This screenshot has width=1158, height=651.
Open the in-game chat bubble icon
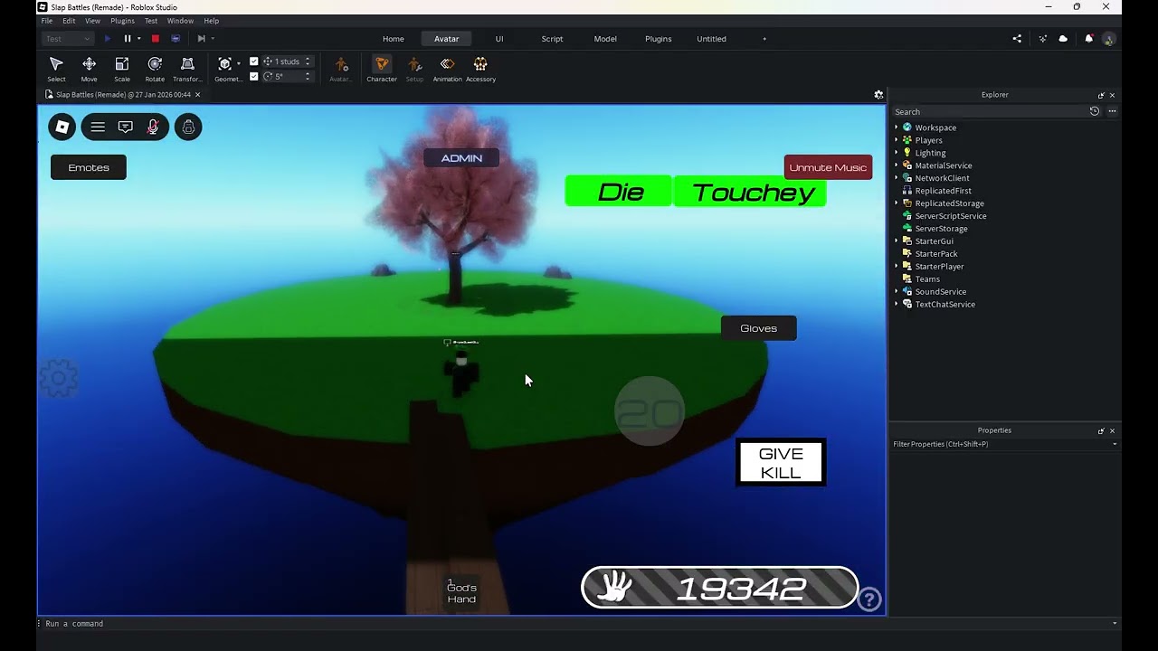click(126, 127)
